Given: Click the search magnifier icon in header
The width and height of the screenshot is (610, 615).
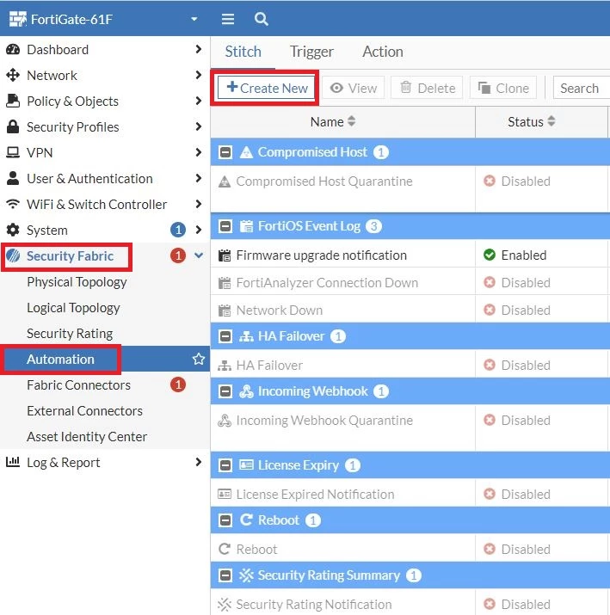Looking at the screenshot, I should [x=262, y=19].
